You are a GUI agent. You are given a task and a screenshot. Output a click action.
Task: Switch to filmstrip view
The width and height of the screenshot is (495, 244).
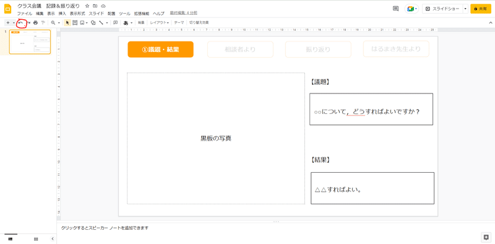tap(11, 239)
